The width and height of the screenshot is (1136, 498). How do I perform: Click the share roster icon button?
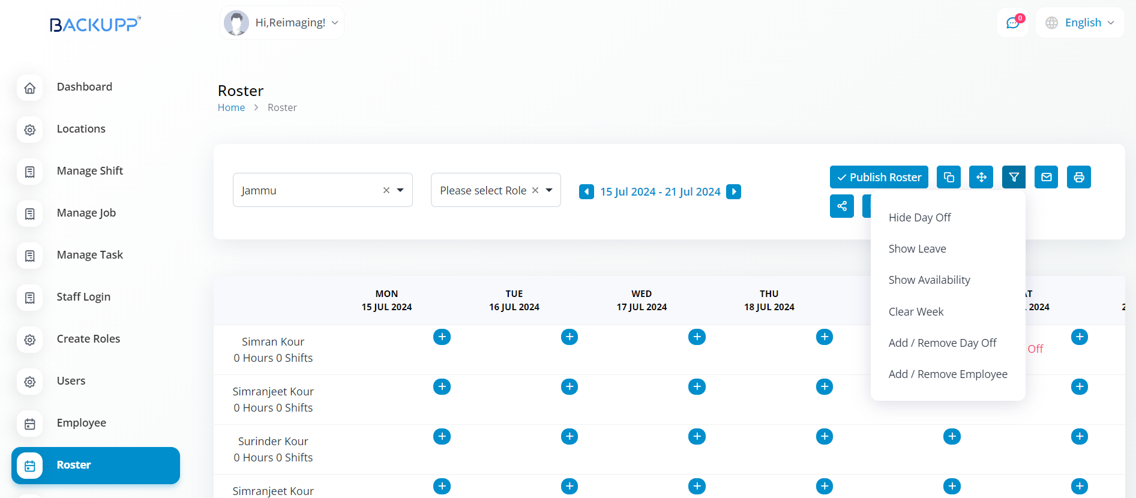pyautogui.click(x=841, y=206)
